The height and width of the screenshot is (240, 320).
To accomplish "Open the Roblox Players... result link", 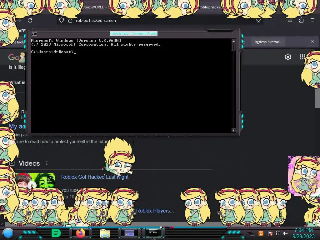I will [x=155, y=211].
